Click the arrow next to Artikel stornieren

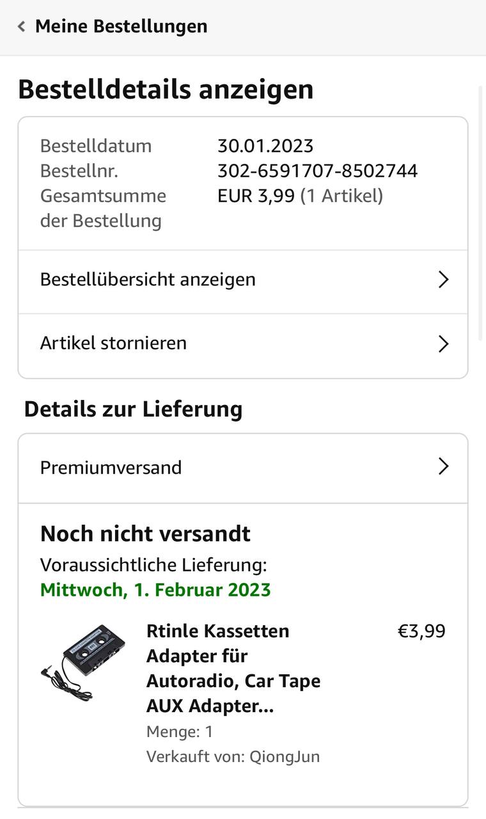pyautogui.click(x=443, y=344)
